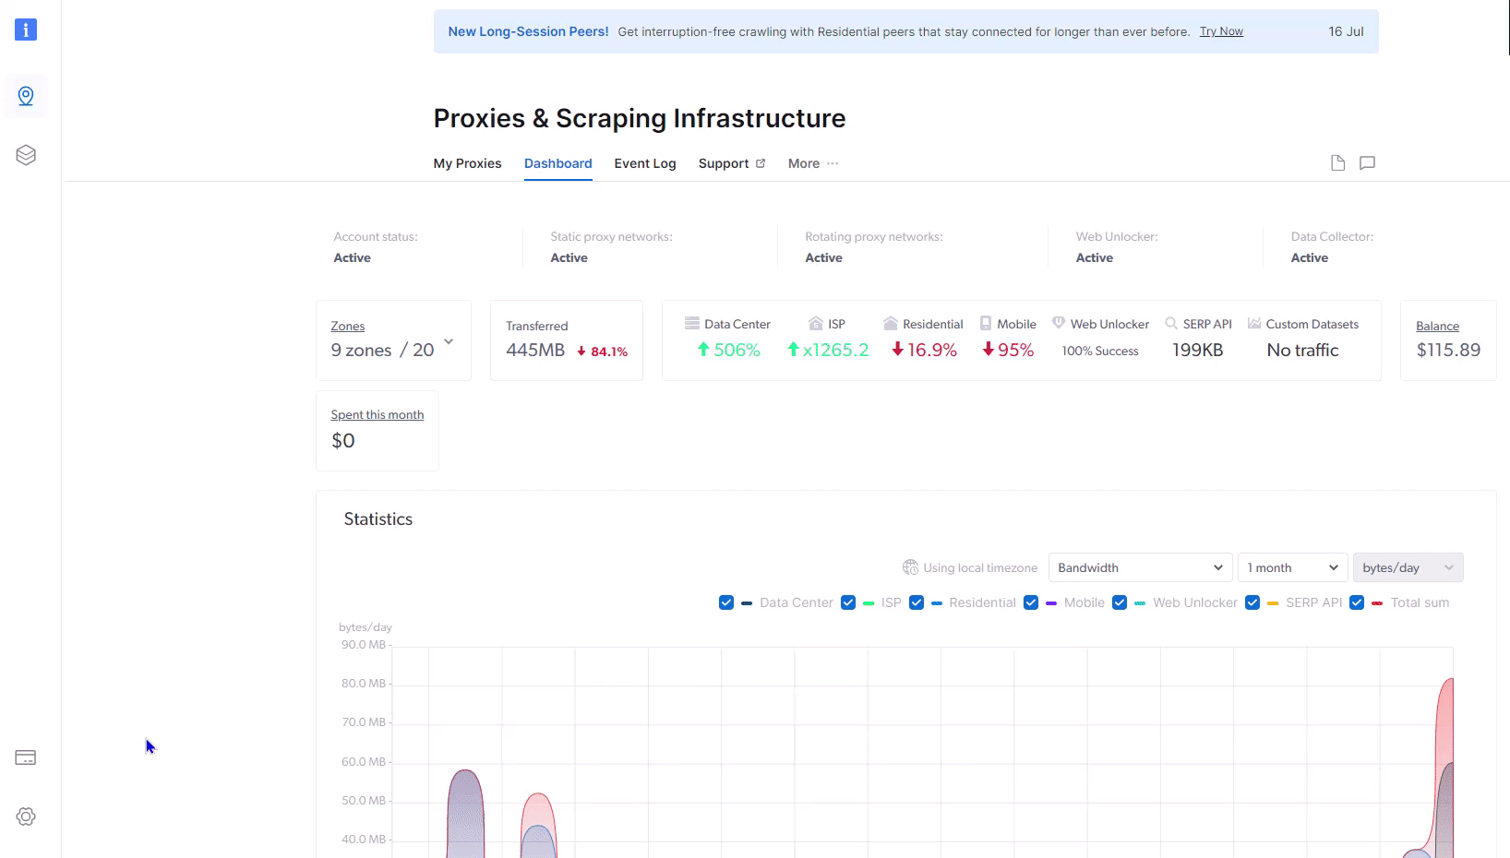Open settings using the gear sidebar icon

click(26, 816)
